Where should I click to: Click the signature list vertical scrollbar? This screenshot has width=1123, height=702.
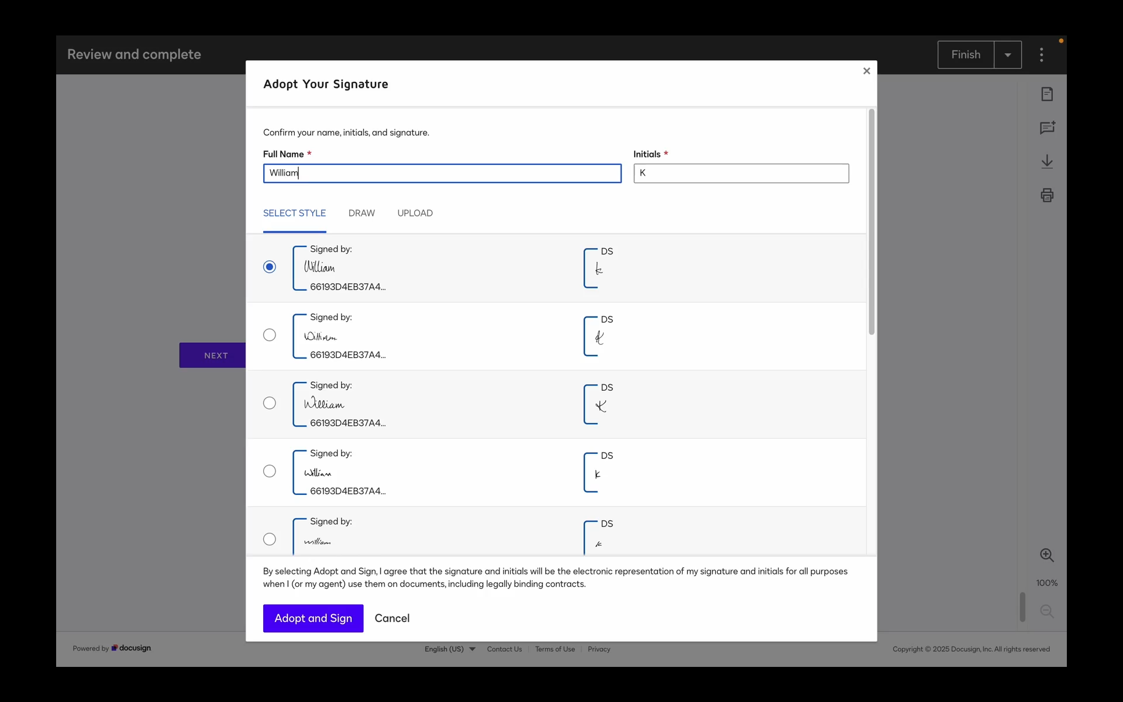click(x=871, y=222)
